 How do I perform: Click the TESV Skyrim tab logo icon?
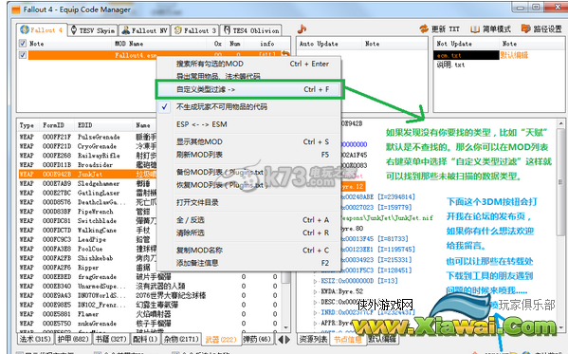74,30
